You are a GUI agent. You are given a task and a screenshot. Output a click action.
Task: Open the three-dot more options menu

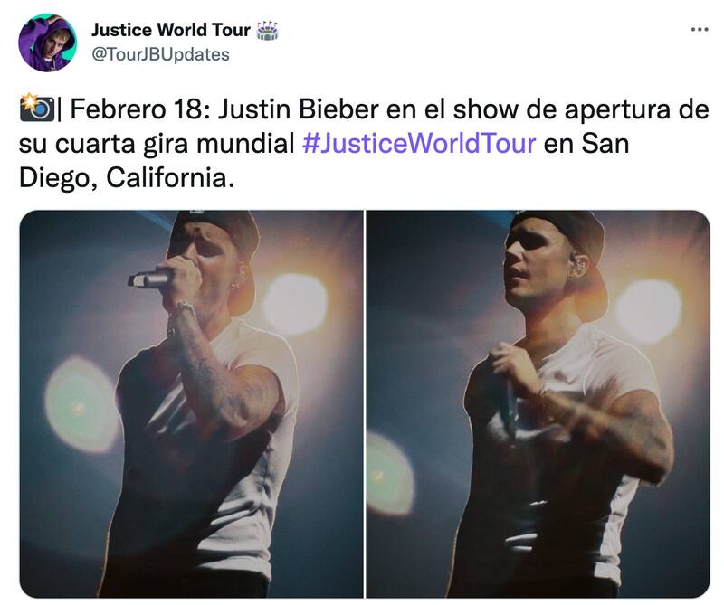click(699, 30)
